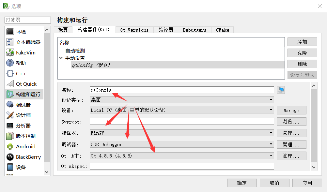Click the 添加 button
Viewport: 327px width, 192px height.
click(302, 42)
